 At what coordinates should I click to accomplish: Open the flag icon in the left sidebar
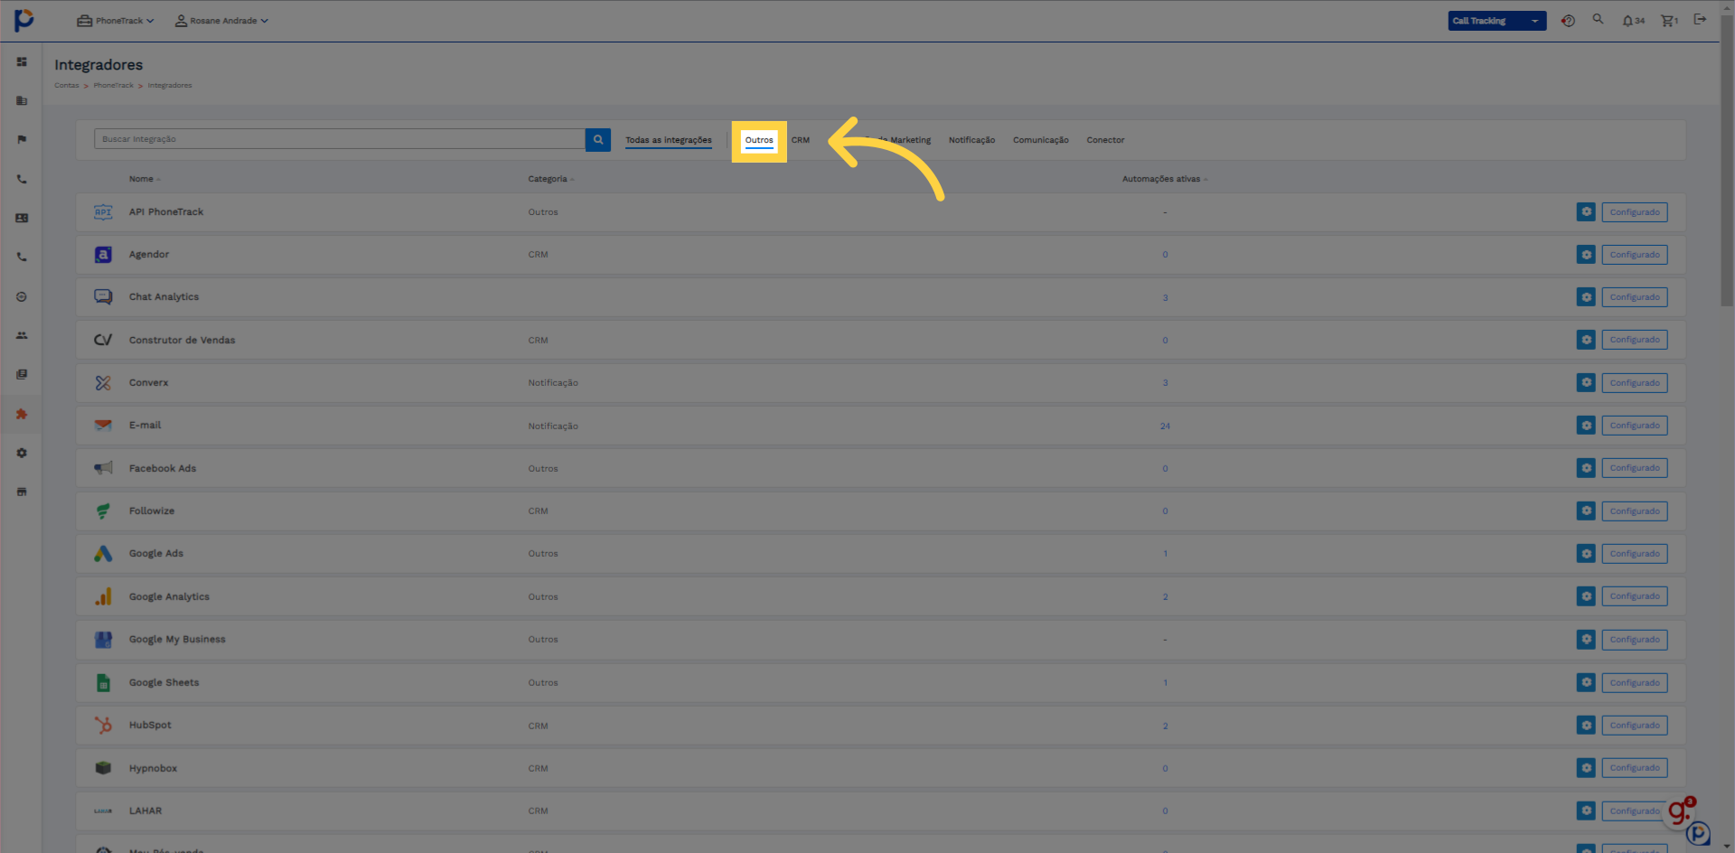(22, 139)
